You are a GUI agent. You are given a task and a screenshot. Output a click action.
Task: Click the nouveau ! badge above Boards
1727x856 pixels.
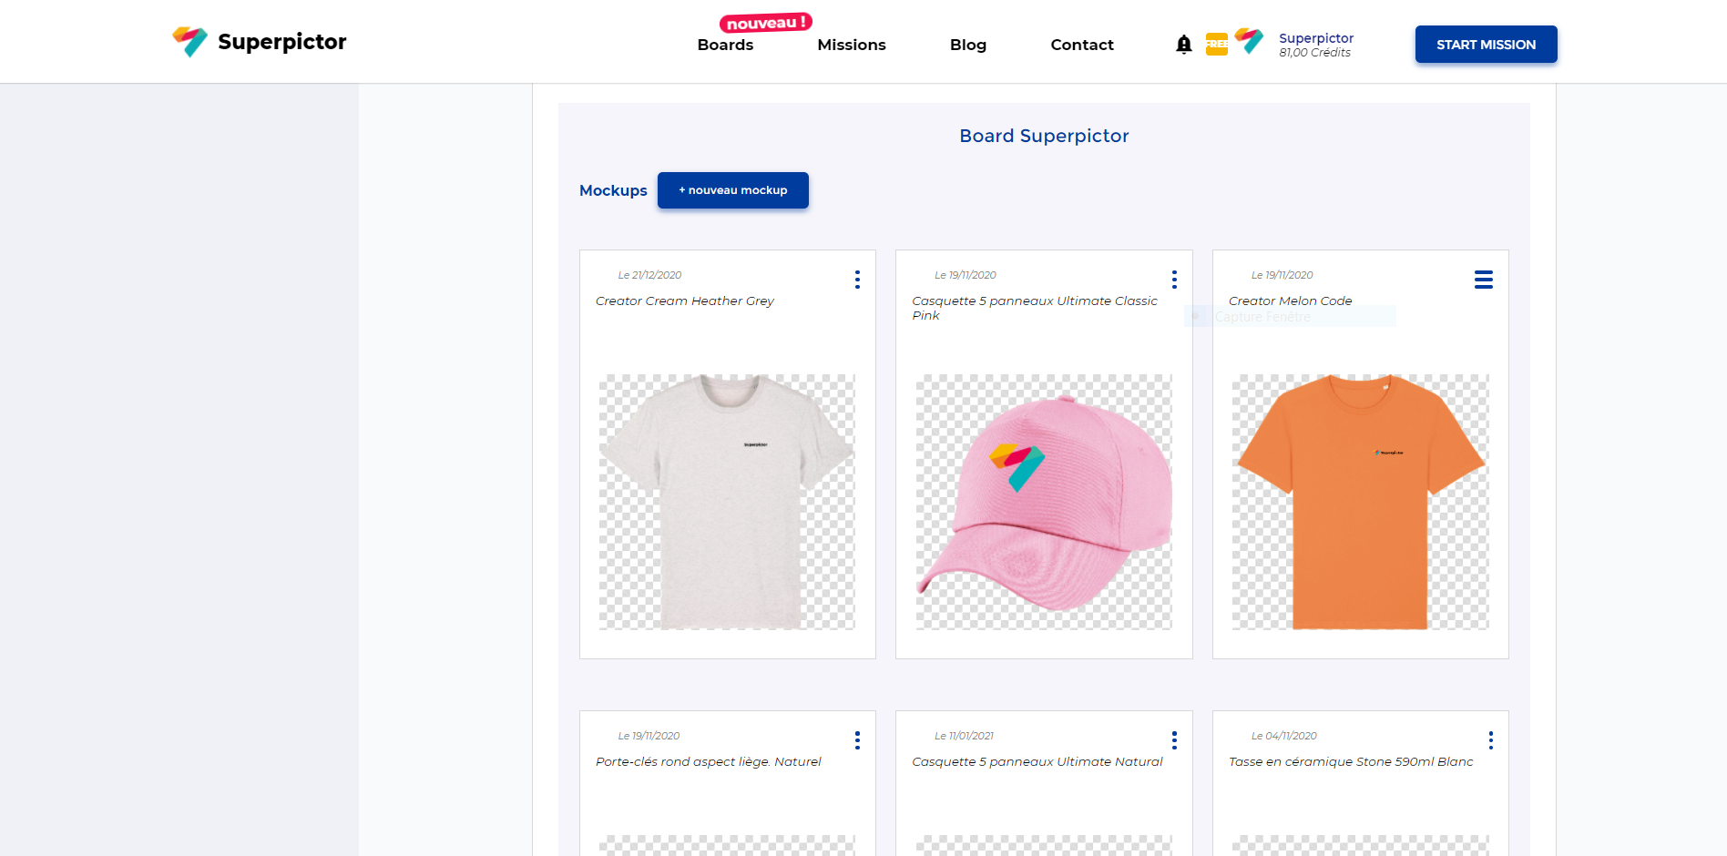[765, 23]
